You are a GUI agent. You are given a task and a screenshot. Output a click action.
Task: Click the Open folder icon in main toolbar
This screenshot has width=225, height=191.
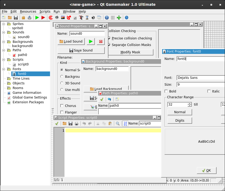tap(10, 18)
